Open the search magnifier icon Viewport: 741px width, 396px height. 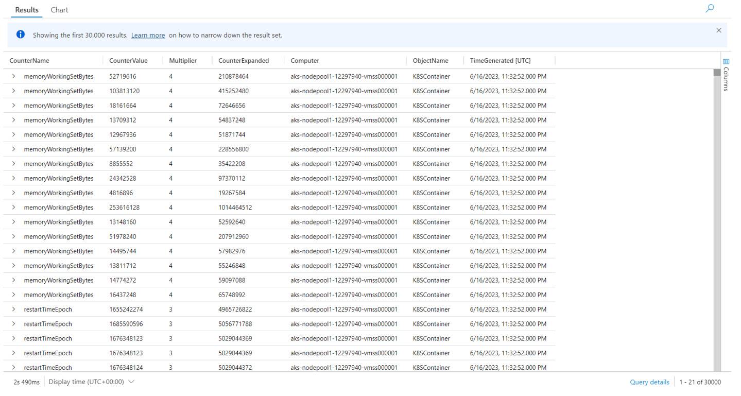tap(710, 8)
